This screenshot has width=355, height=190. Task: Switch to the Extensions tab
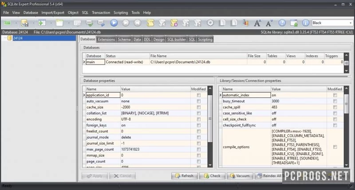(x=106, y=39)
